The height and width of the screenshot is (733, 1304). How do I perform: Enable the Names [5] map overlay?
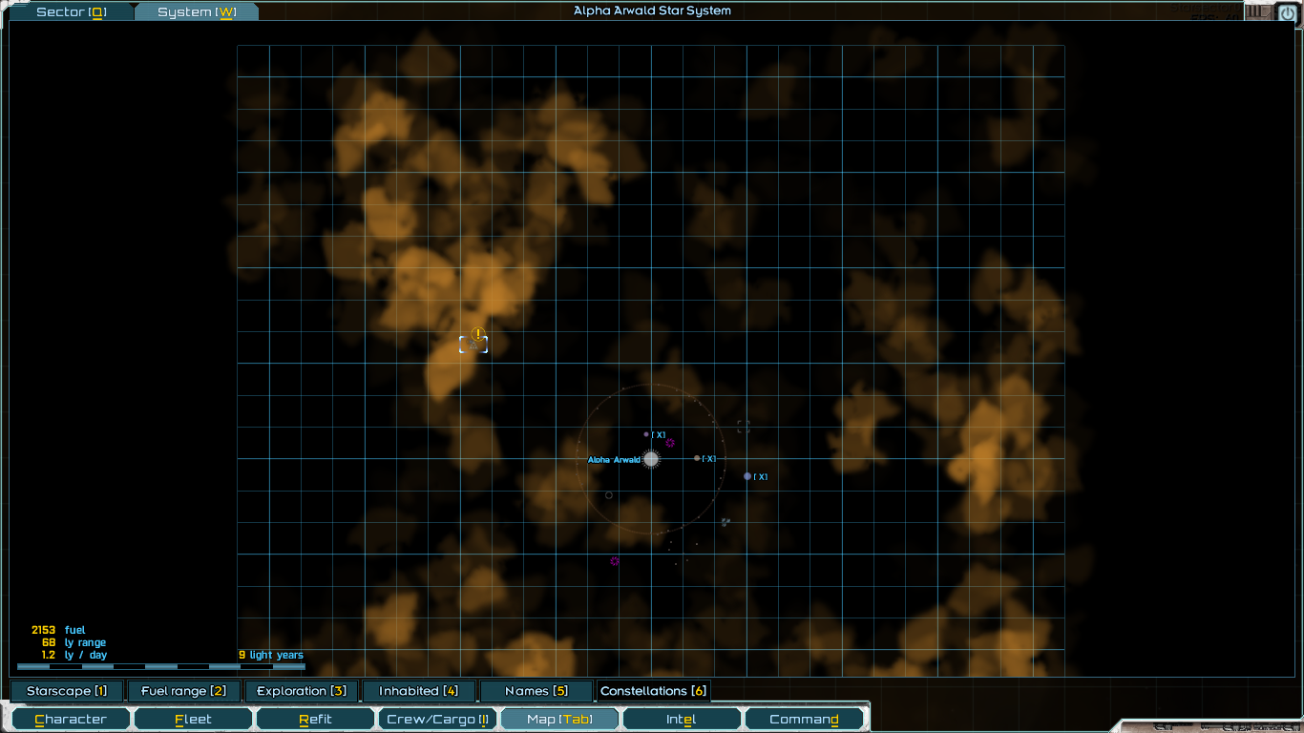point(536,690)
